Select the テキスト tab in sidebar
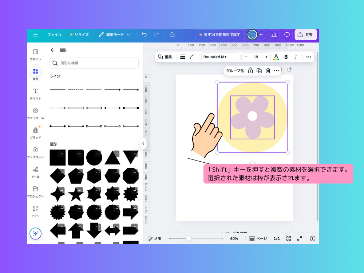 pyautogui.click(x=35, y=94)
